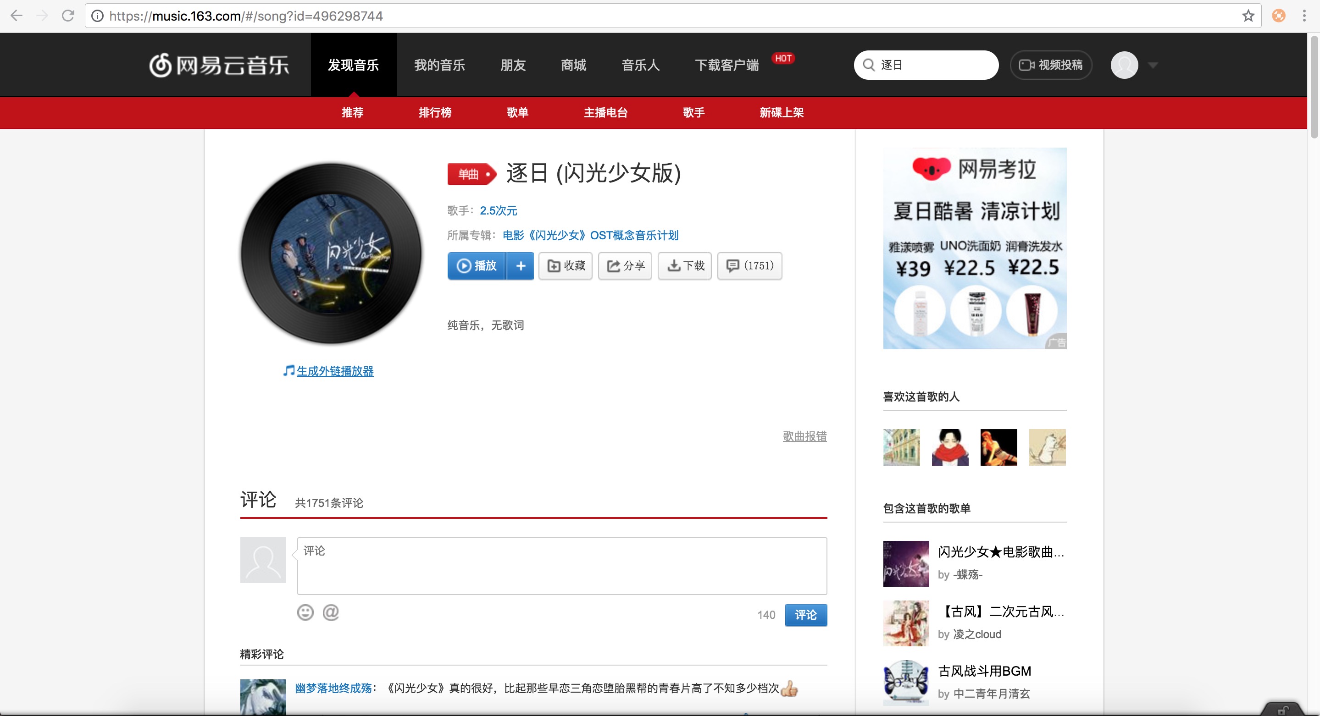
Task: Open the white cat fan avatar
Action: pyautogui.click(x=1048, y=447)
